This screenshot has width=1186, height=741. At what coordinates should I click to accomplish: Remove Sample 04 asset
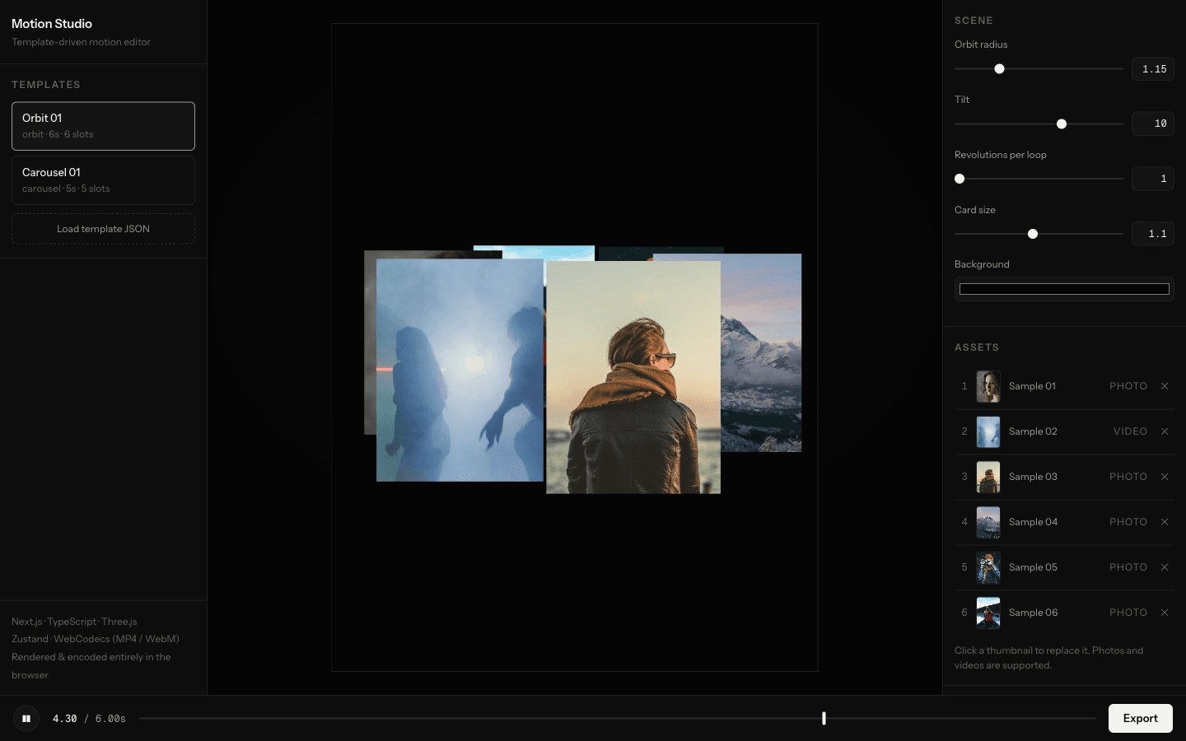pos(1165,522)
